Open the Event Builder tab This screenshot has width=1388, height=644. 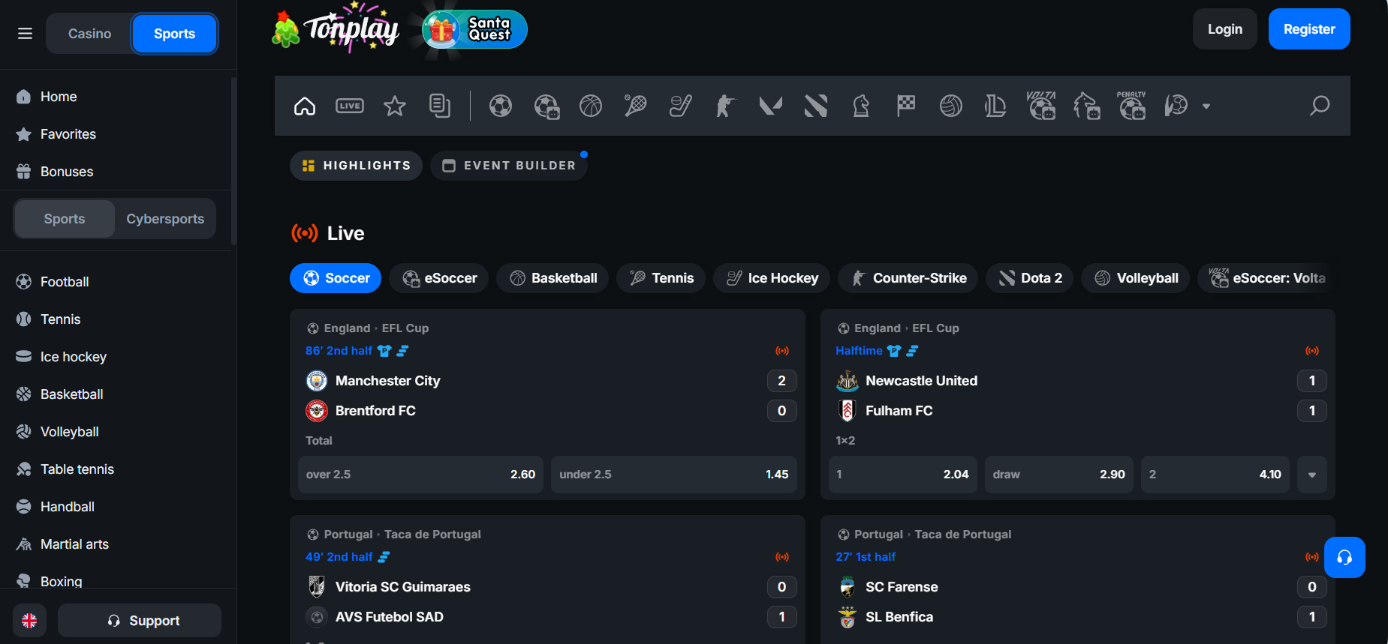coord(509,166)
